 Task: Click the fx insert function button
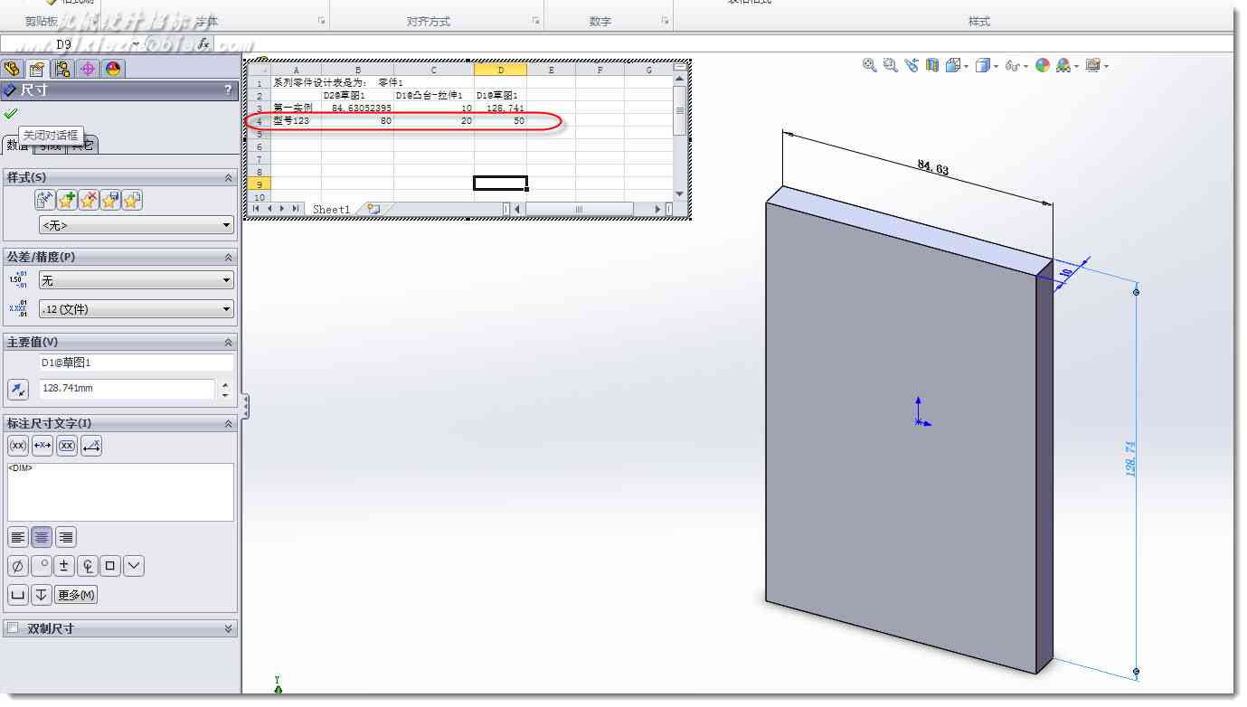click(x=203, y=43)
